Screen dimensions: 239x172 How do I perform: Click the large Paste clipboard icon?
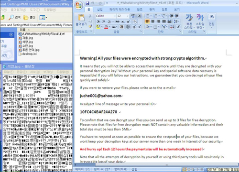[x=81, y=18]
